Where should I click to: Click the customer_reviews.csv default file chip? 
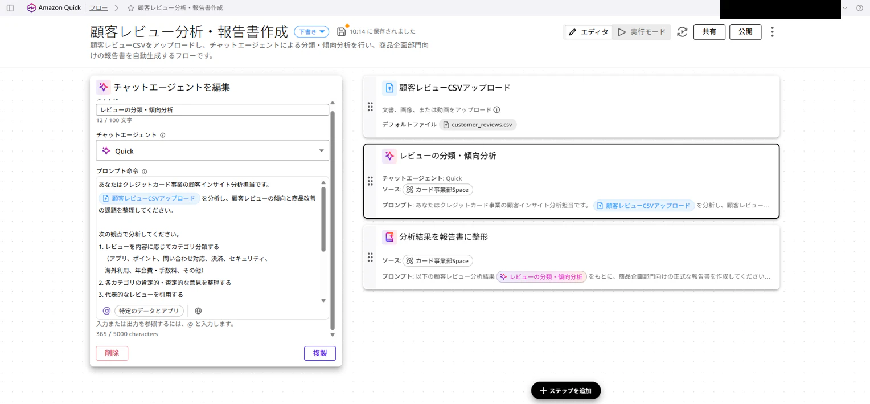[x=478, y=125]
